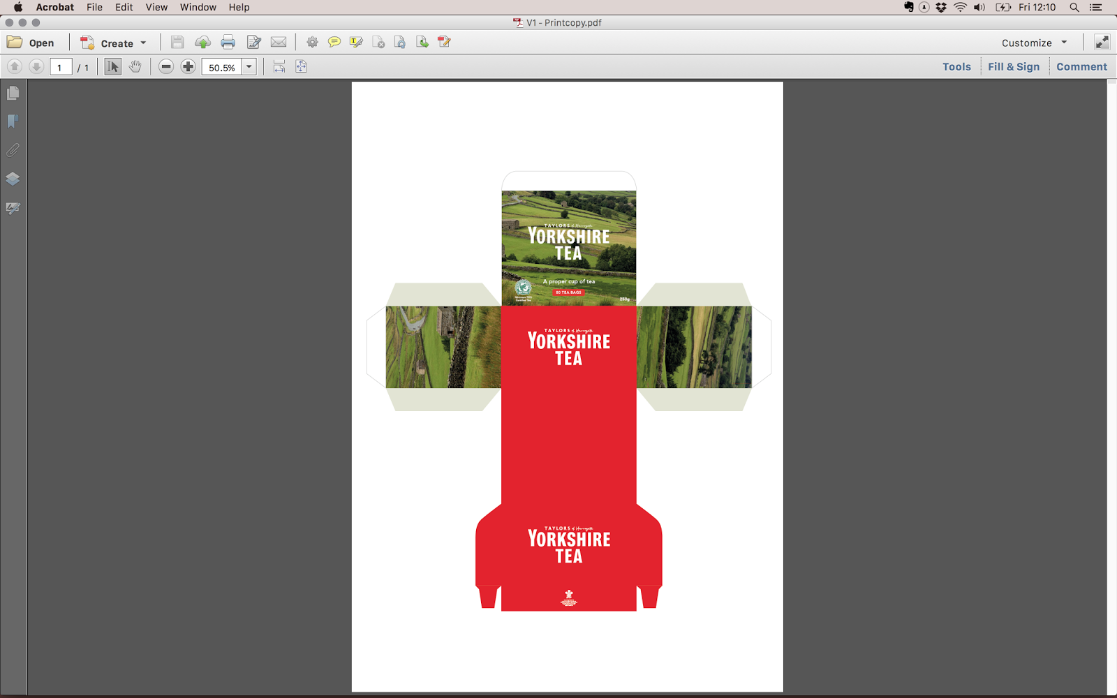
Task: Activate the Hand pan tool
Action: [x=135, y=67]
